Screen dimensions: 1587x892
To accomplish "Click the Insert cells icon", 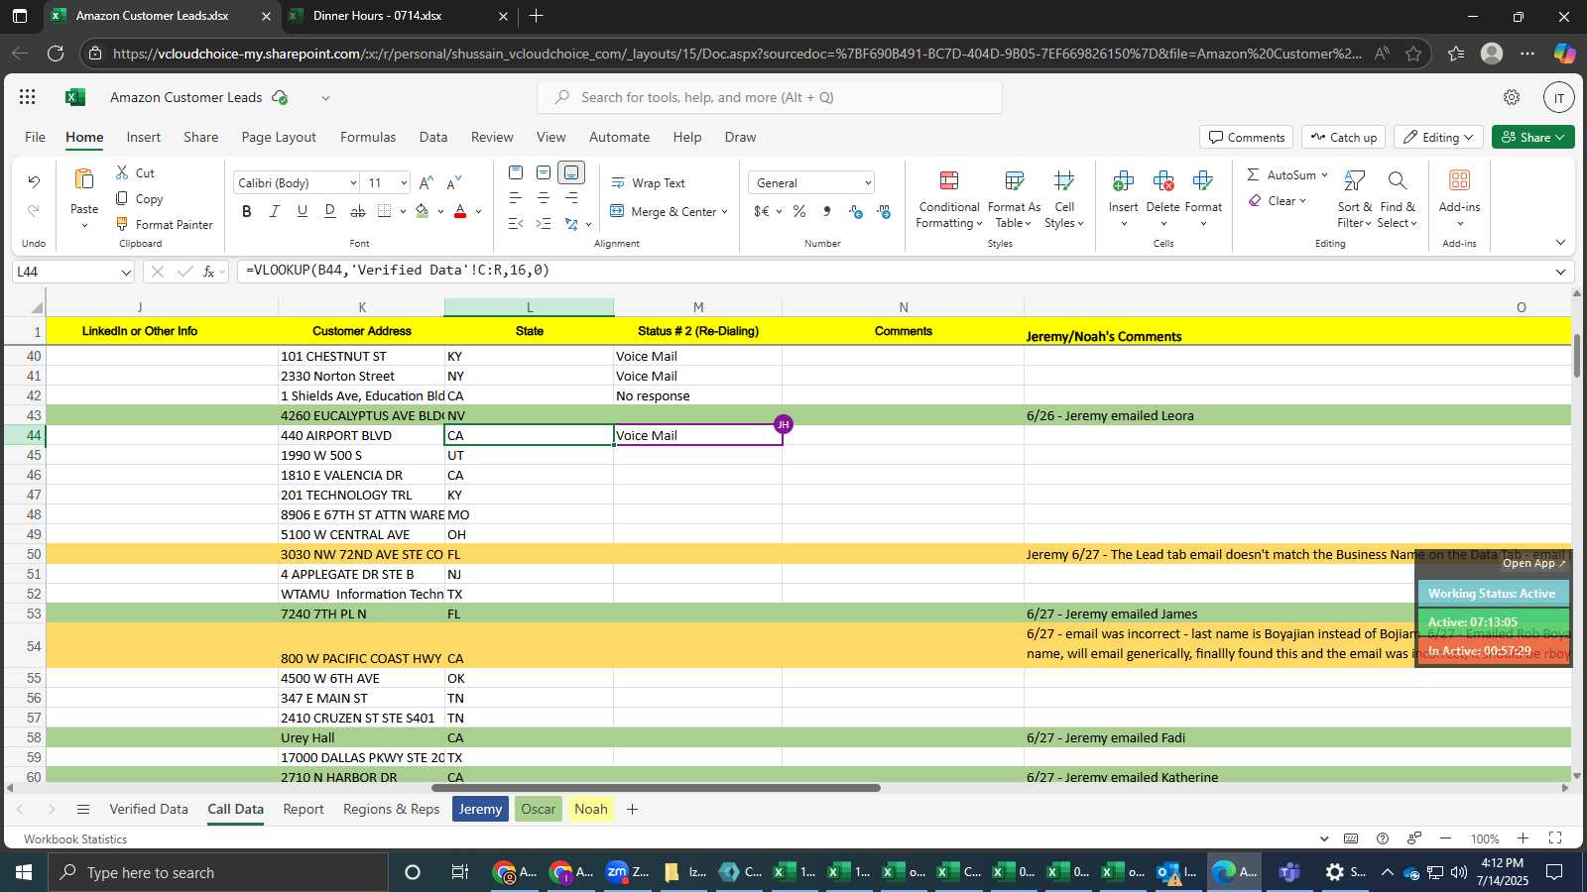I will click(x=1123, y=180).
